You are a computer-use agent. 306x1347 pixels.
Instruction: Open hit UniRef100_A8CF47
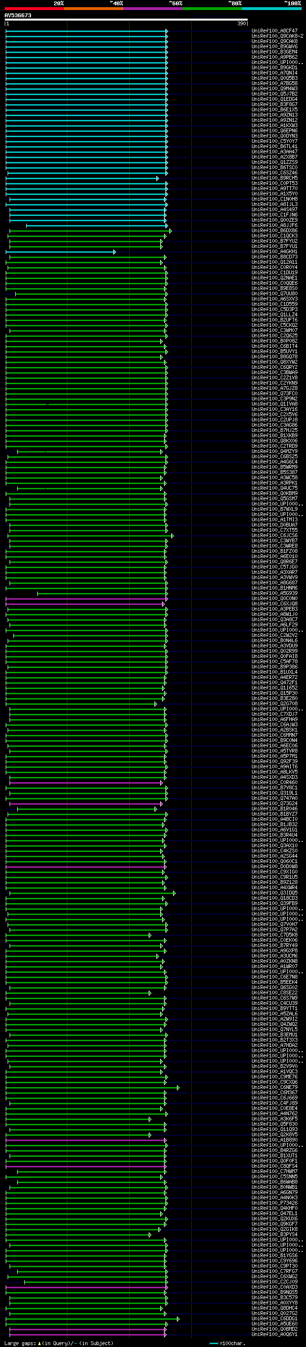[274, 31]
